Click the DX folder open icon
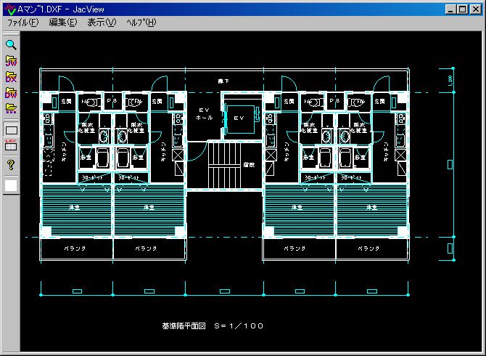 11,76
